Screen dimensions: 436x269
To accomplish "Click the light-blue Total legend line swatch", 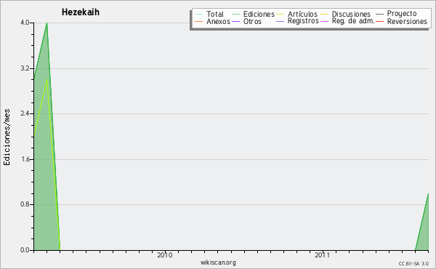I will (199, 15).
